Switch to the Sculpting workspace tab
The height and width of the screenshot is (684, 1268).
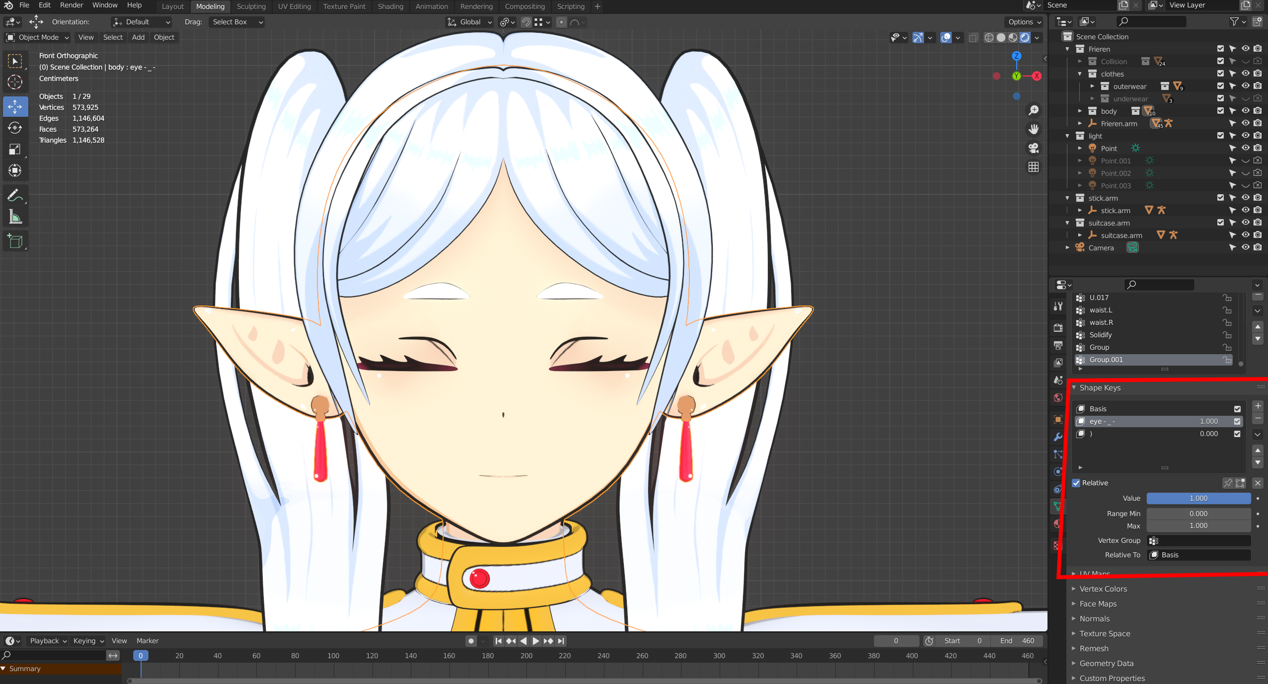(x=251, y=6)
